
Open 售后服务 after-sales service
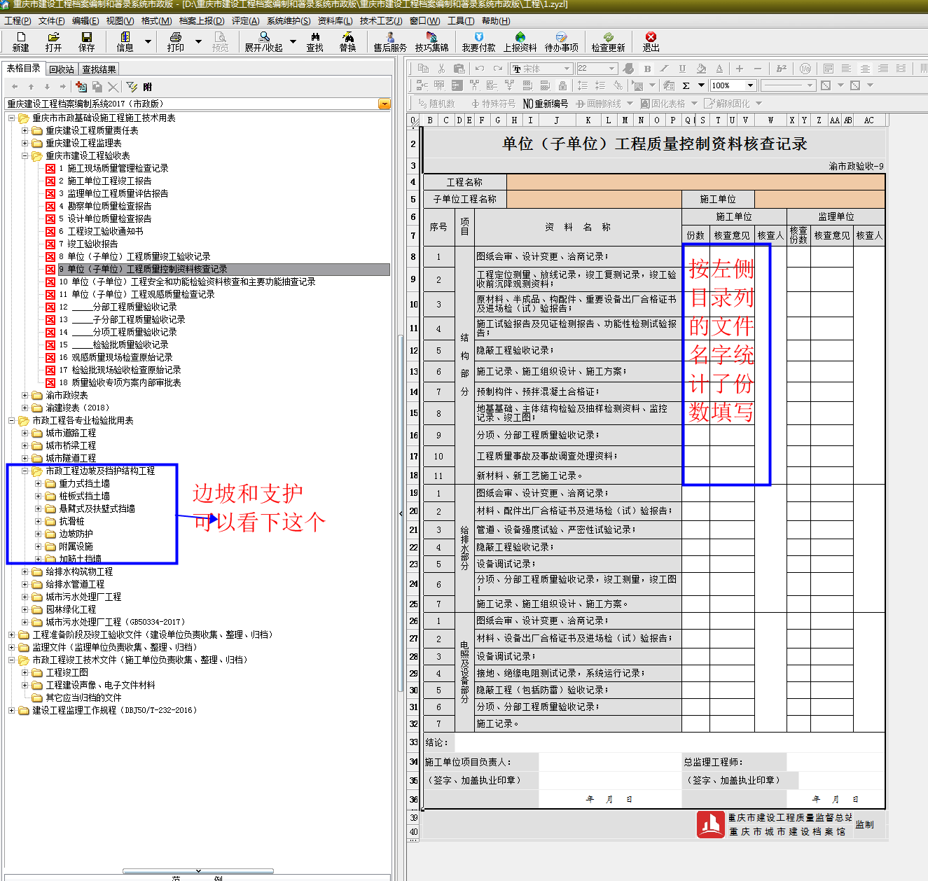click(390, 42)
